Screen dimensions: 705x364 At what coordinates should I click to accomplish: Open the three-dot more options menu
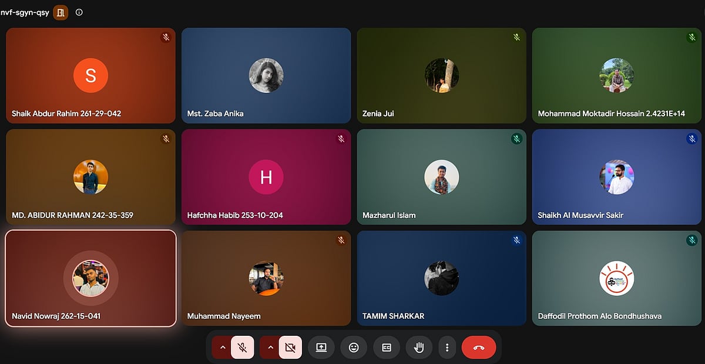447,347
